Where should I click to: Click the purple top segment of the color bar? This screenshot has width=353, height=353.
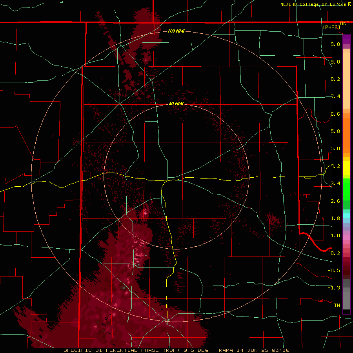click(x=346, y=39)
